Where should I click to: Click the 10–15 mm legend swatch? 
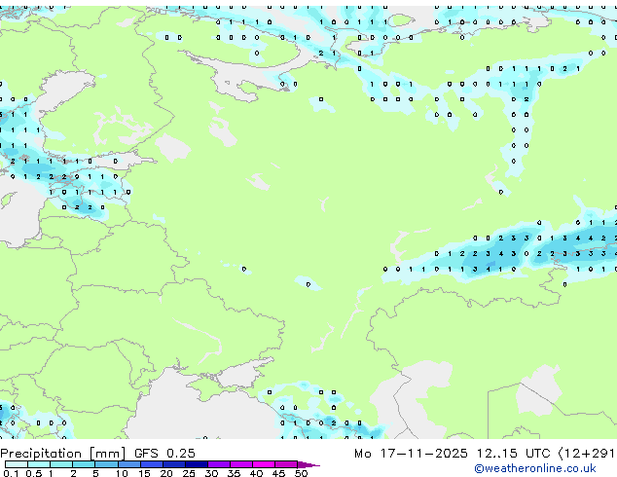click(128, 464)
